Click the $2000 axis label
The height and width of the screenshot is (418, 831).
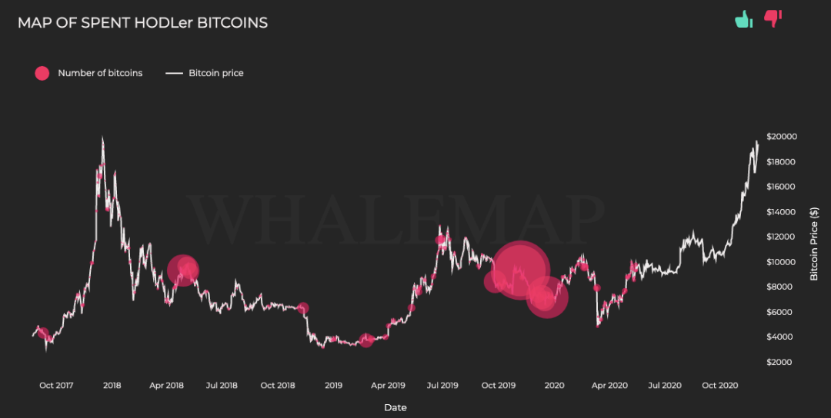[779, 363]
